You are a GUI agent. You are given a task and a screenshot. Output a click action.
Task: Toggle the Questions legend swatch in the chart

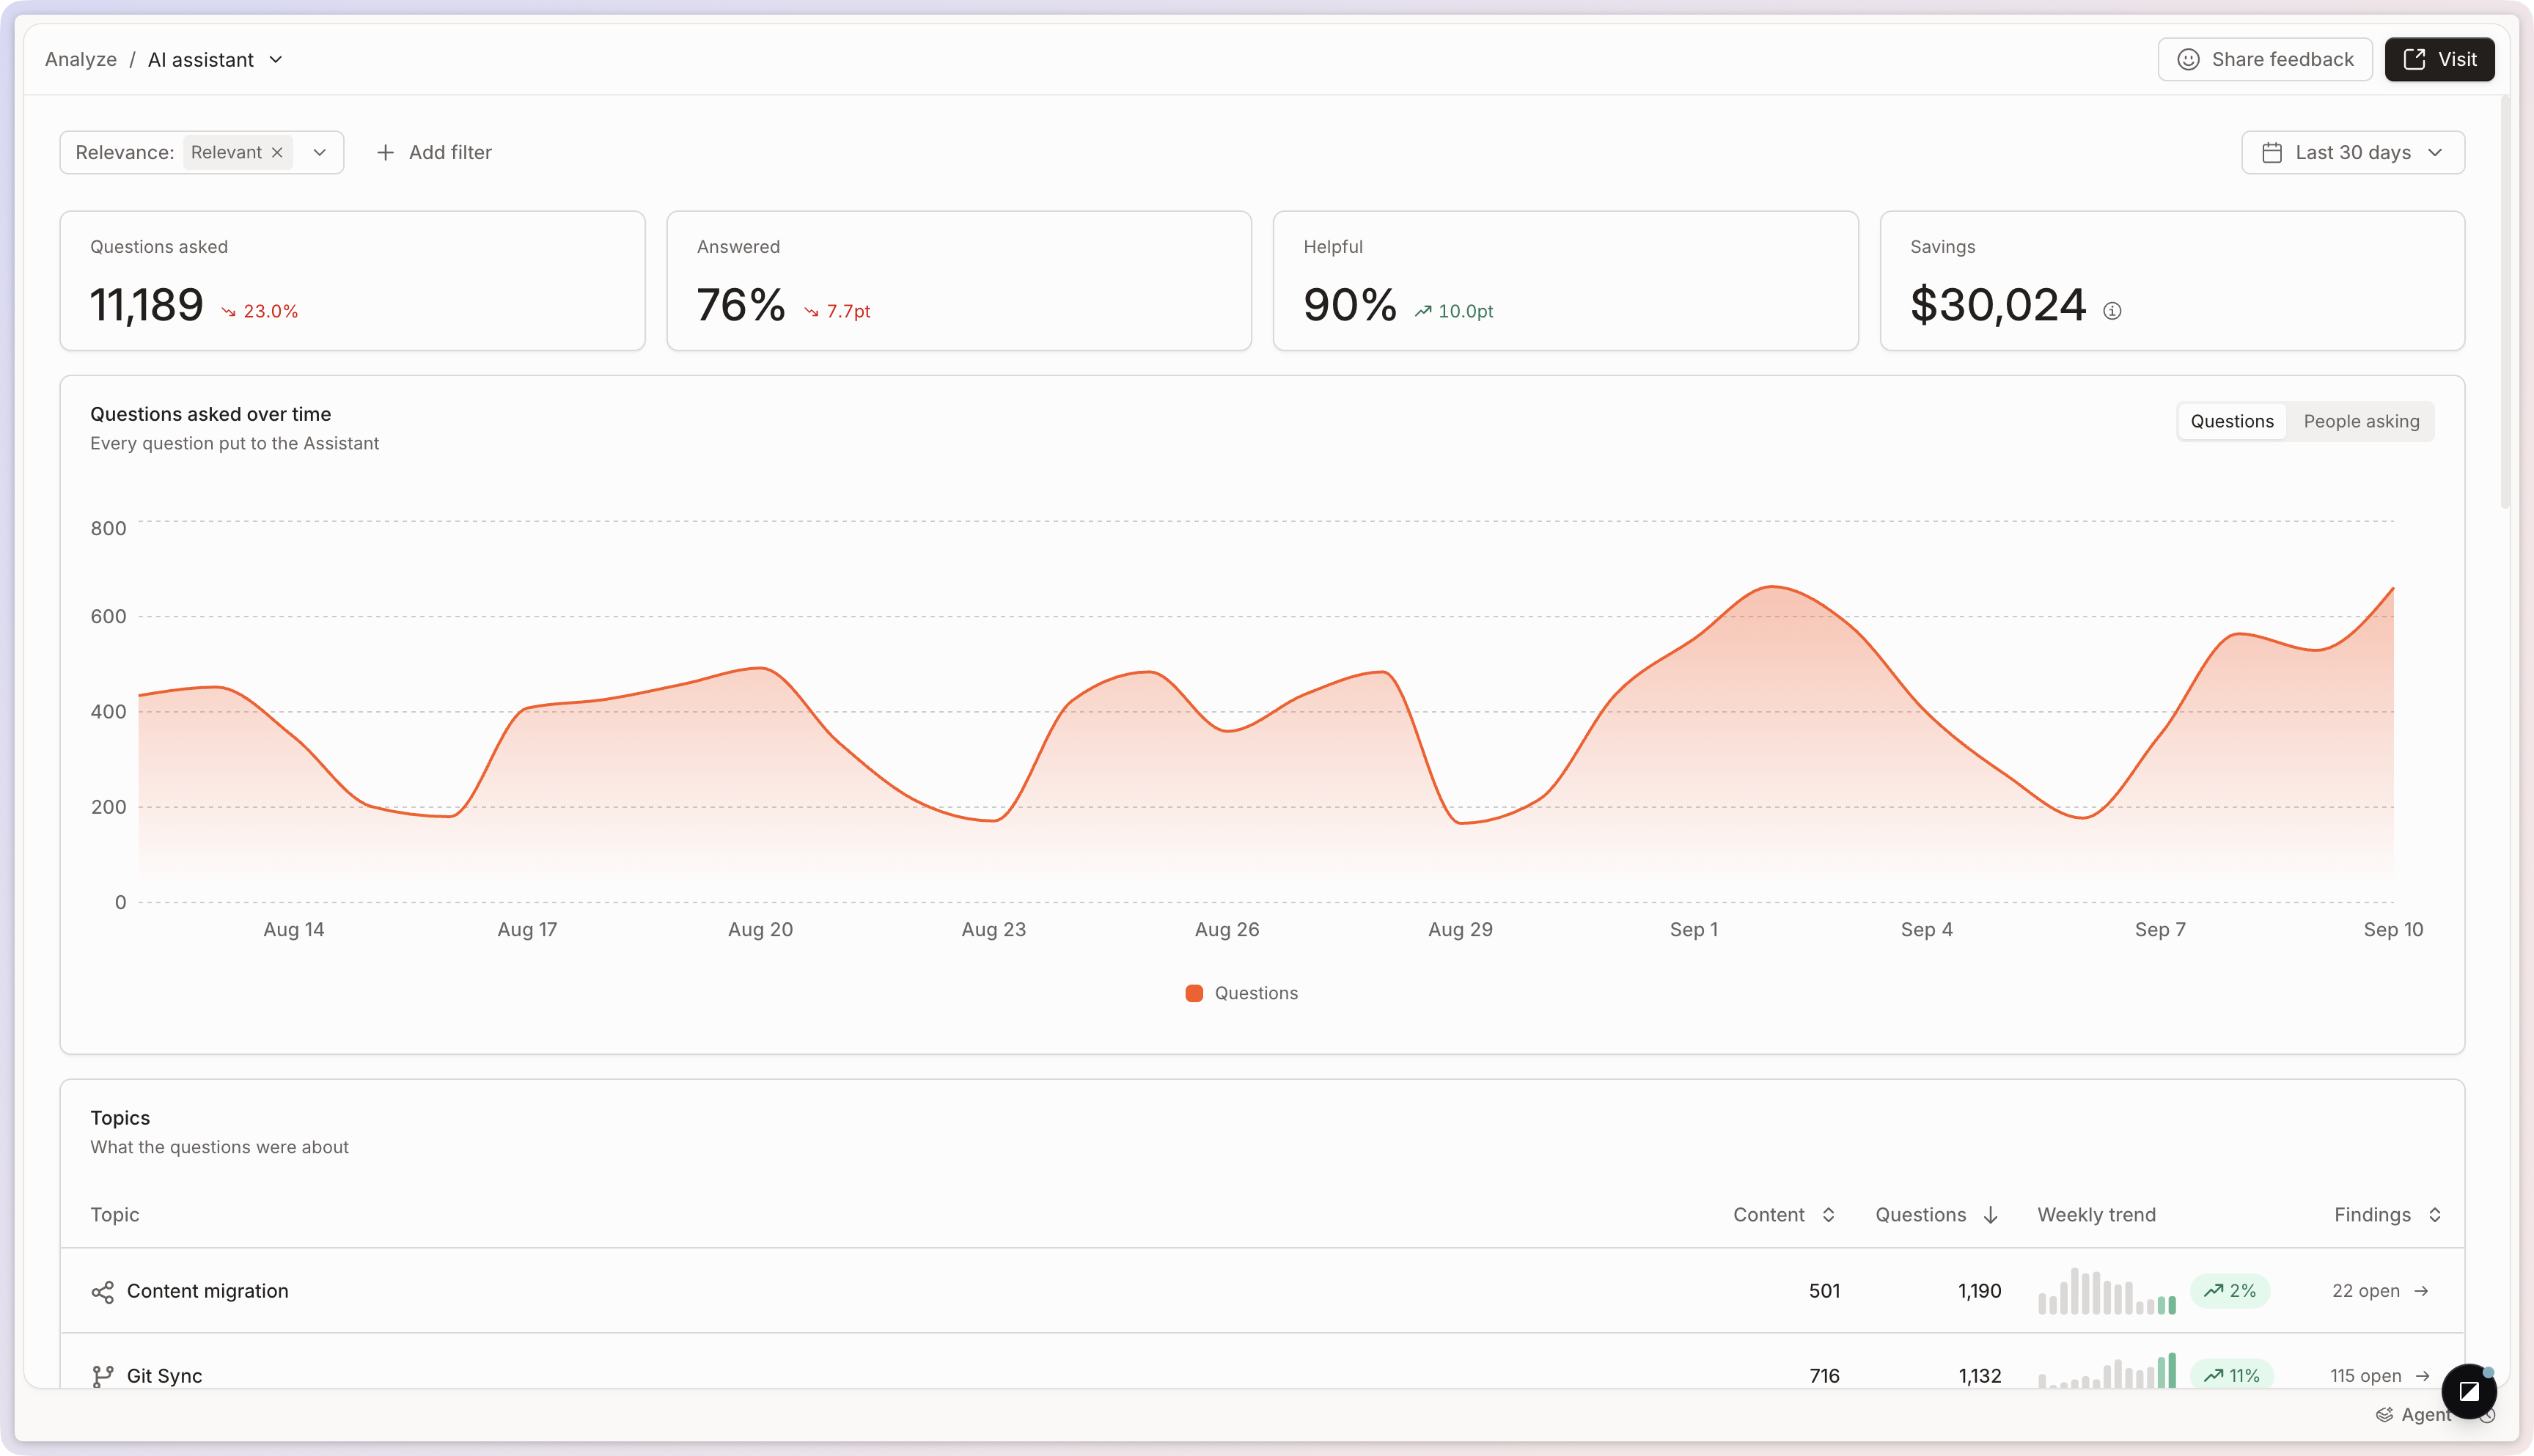(1194, 993)
